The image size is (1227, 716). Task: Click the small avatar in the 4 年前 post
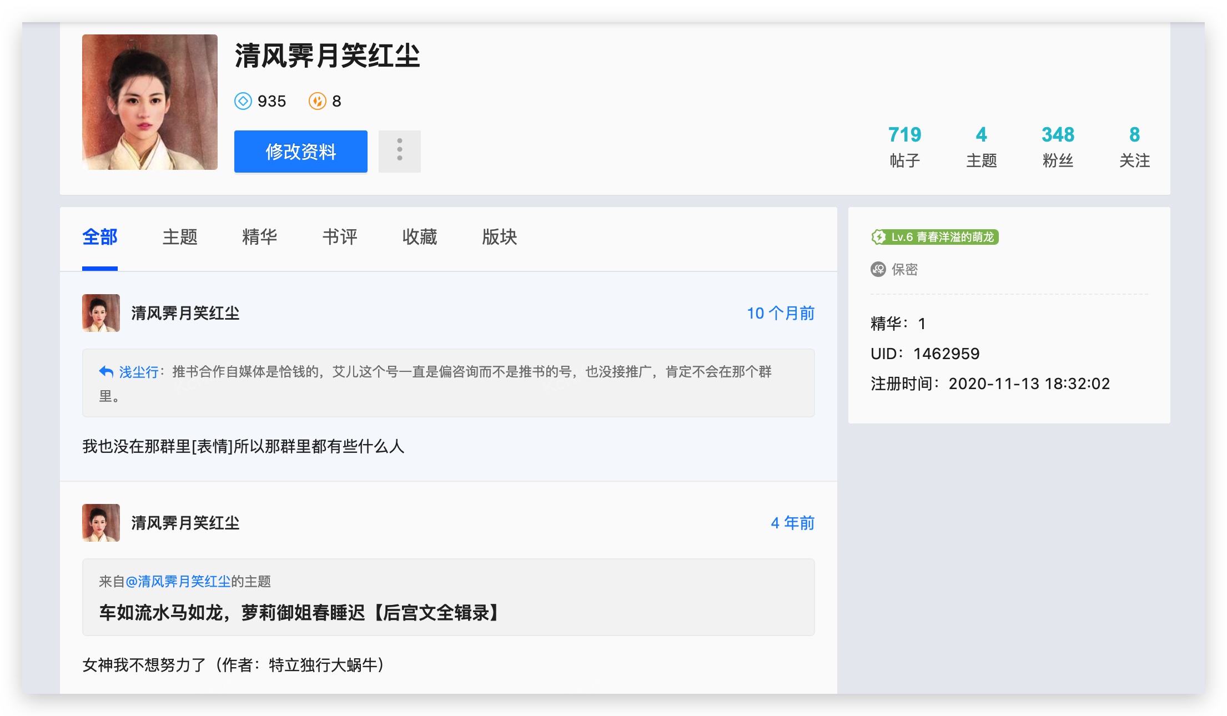pos(101,523)
